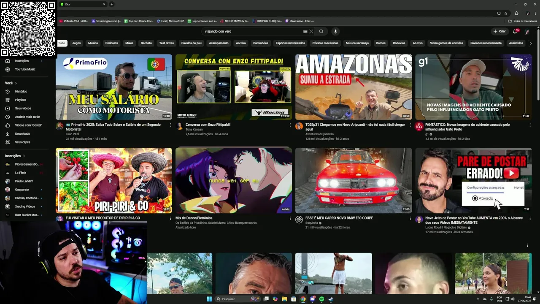Click the magnifier search button

coord(321,31)
